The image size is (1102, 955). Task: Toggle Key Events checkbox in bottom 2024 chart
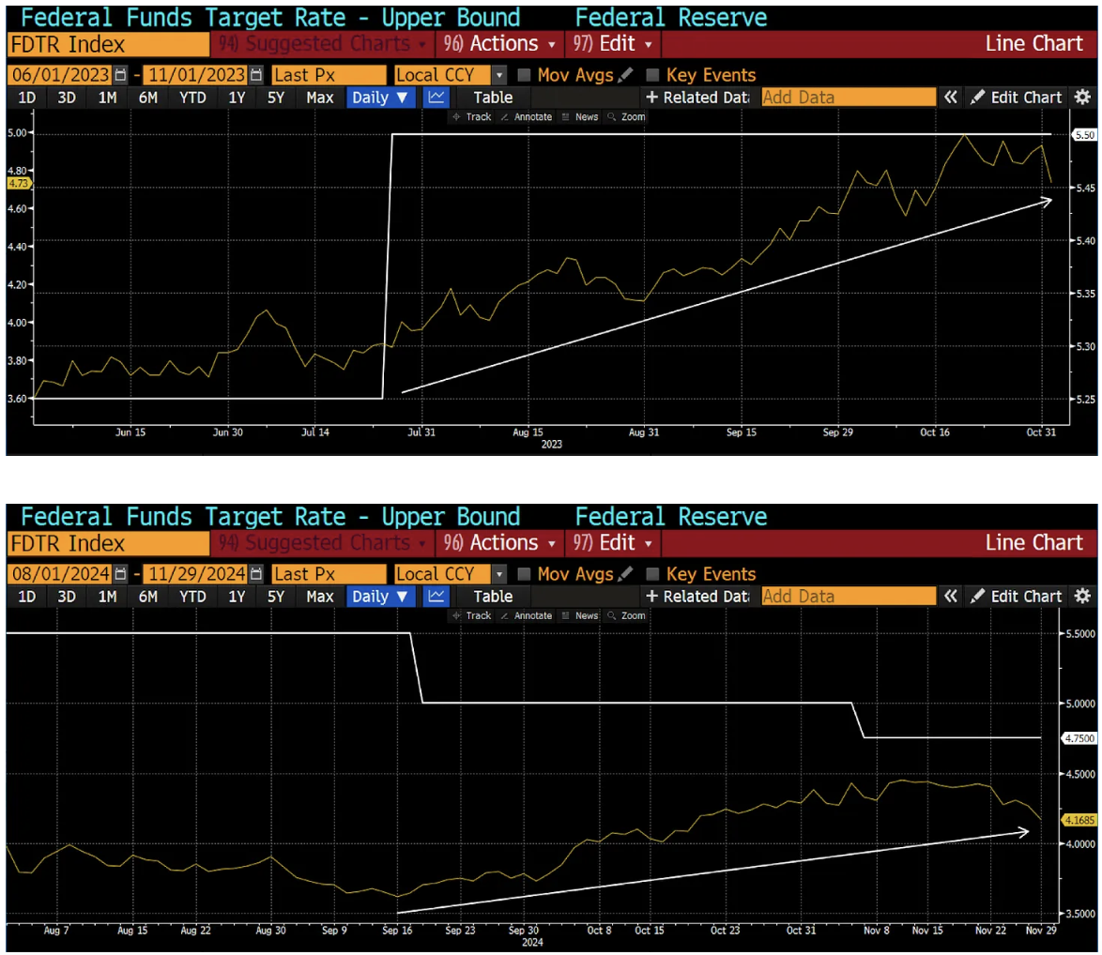(653, 574)
